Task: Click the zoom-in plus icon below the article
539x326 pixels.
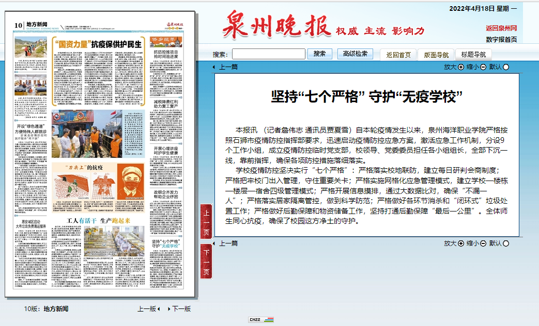Action: click(x=461, y=243)
